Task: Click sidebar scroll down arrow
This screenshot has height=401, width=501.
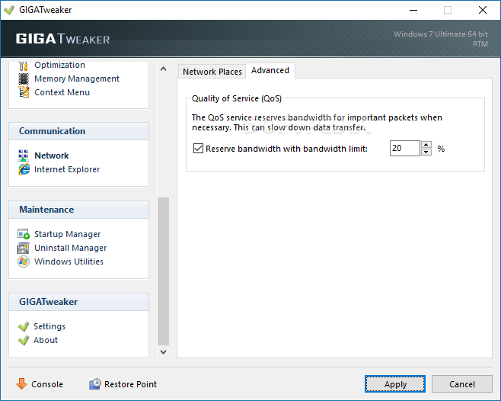Action: 163,352
